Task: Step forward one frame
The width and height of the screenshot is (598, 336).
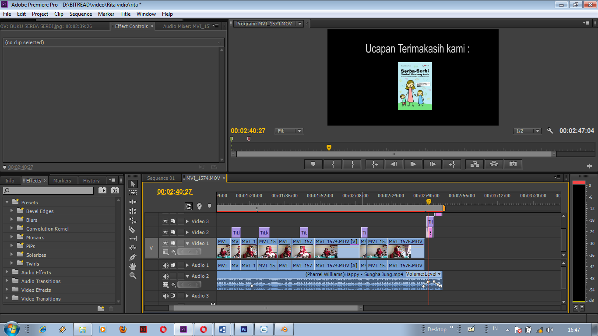Action: [432, 164]
